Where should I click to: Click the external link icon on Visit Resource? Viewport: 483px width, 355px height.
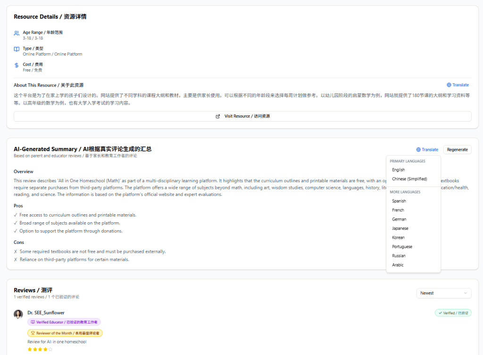tap(218, 116)
